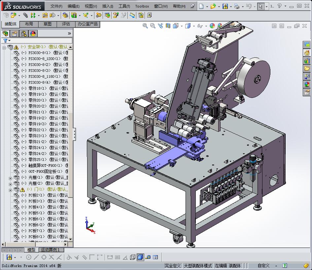Click the Previous View icon
The height and width of the screenshot is (270, 312).
click(x=160, y=26)
